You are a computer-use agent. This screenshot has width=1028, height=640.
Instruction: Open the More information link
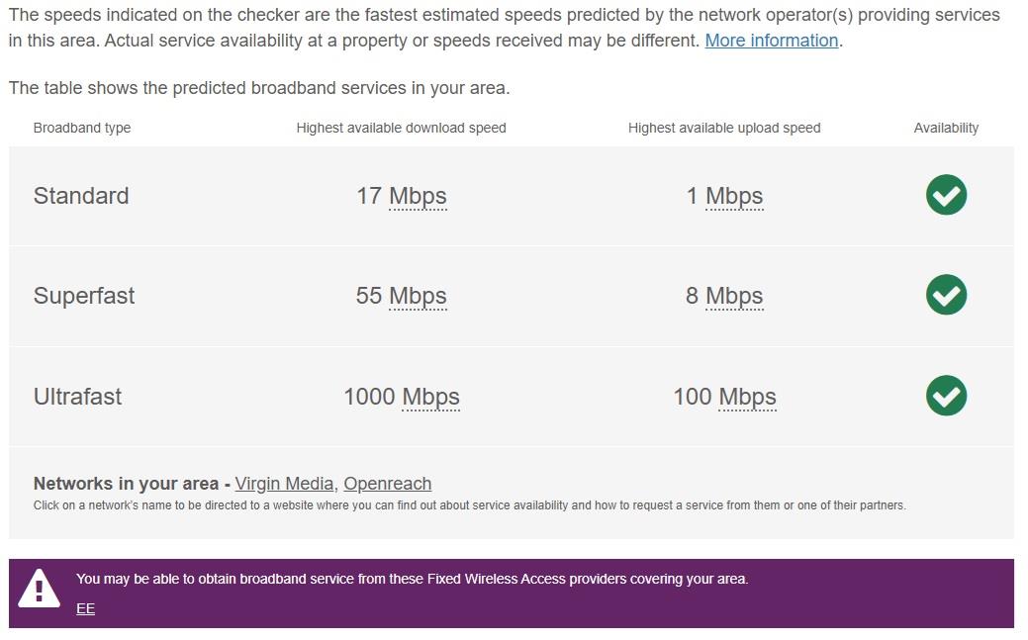click(x=771, y=41)
